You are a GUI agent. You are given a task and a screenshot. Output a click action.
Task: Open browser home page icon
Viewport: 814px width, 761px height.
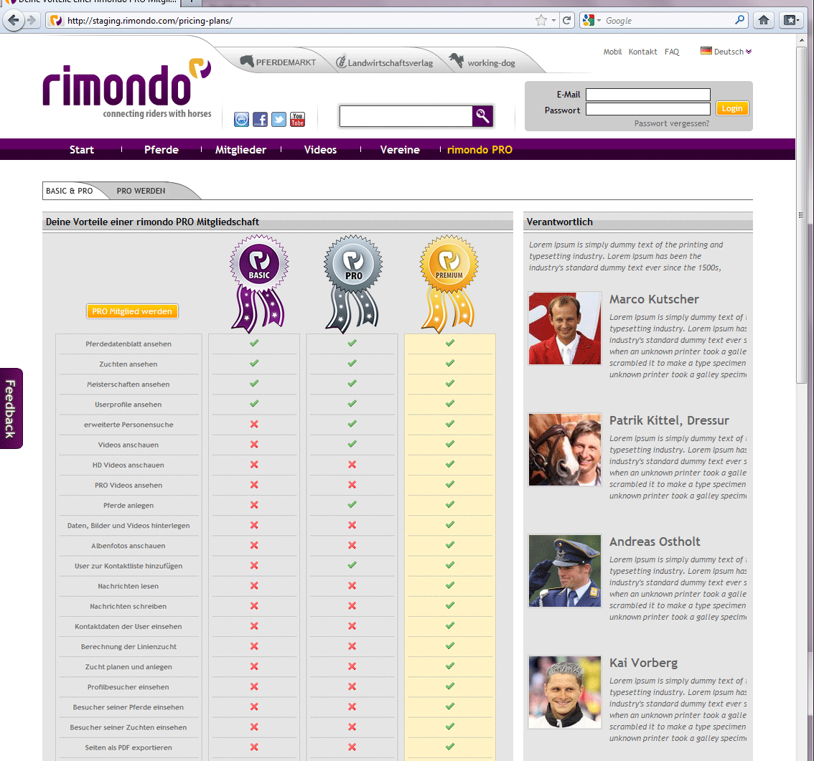pyautogui.click(x=763, y=20)
